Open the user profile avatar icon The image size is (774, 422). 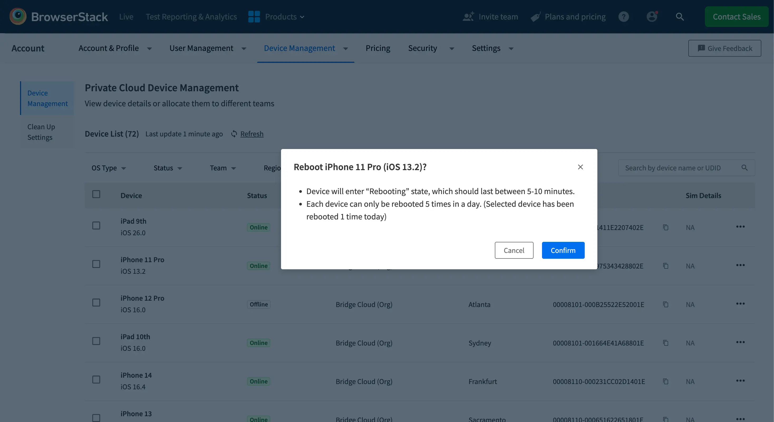pyautogui.click(x=652, y=17)
